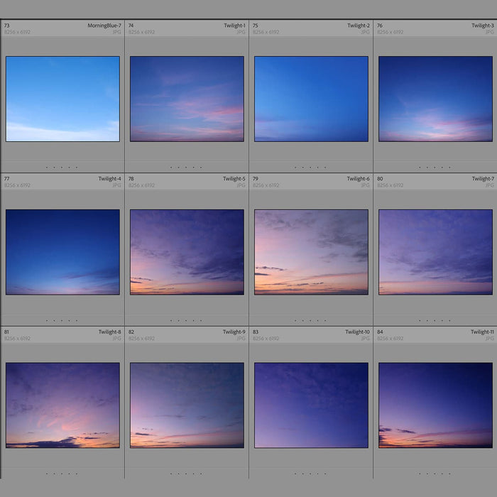Click the Twilight-1 filename label
The image size is (497, 497).
[x=234, y=26]
